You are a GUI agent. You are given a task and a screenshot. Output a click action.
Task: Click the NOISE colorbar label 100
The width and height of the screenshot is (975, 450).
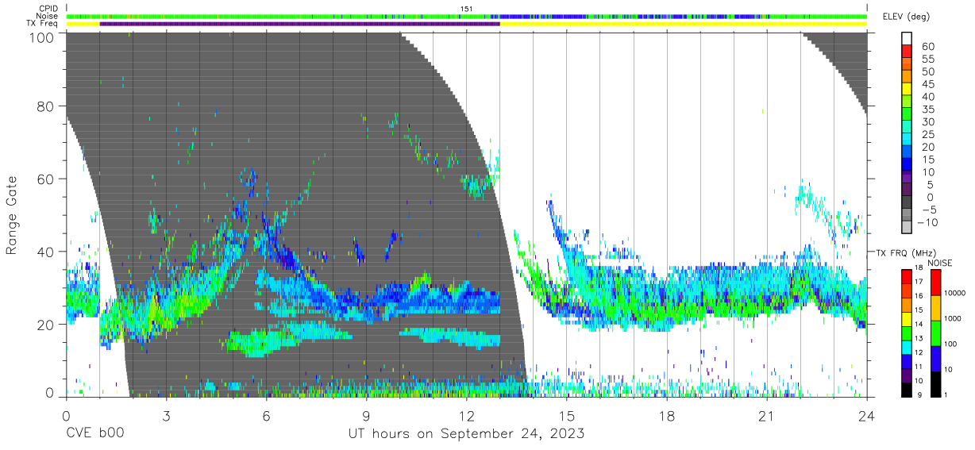[949, 344]
